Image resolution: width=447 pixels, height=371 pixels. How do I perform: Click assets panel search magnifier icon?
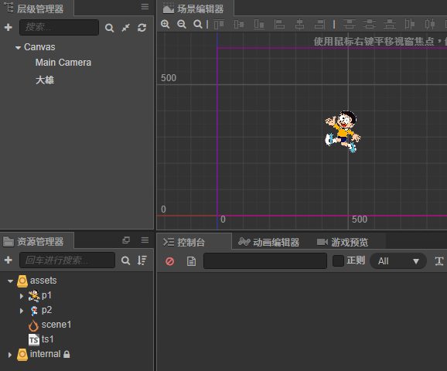(x=126, y=260)
